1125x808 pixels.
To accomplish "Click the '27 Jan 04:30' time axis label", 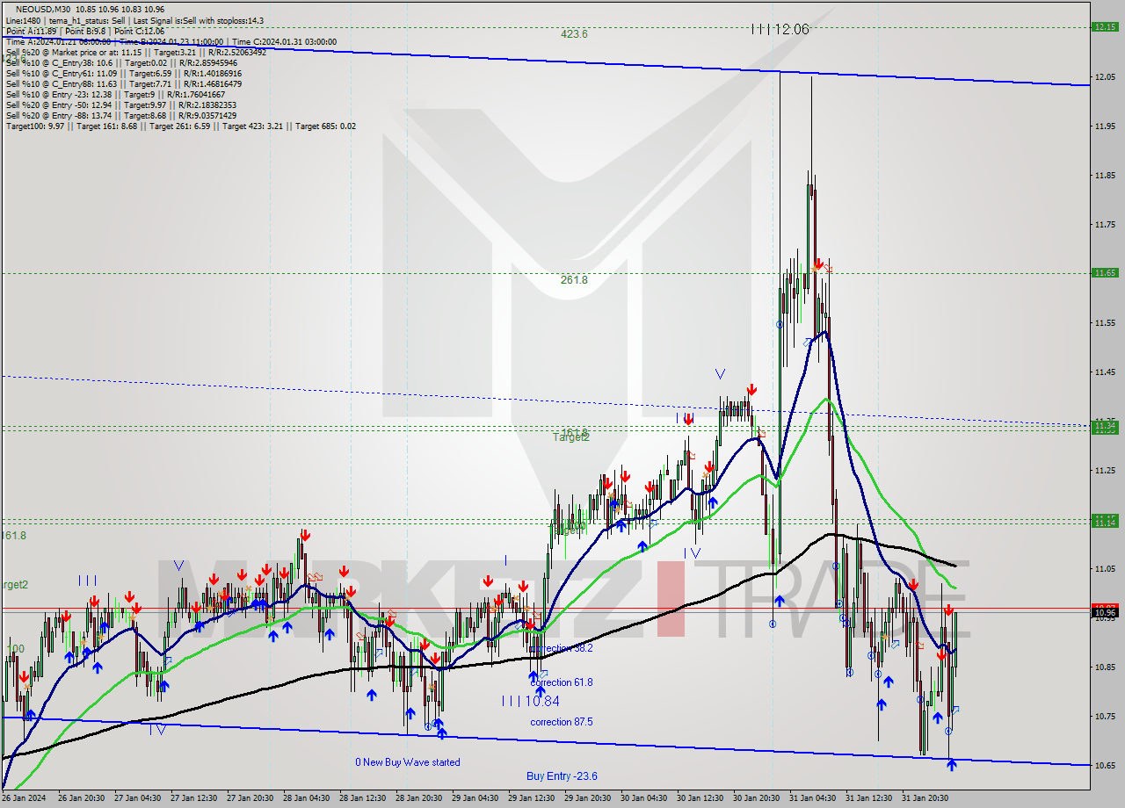I will pyautogui.click(x=138, y=798).
